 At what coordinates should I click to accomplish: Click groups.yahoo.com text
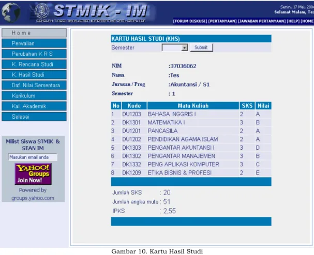click(33, 198)
